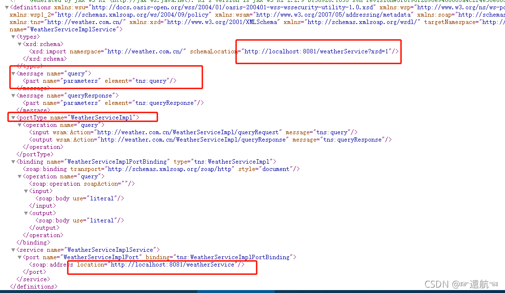This screenshot has height=293, width=505.
Task: Click the part element="tns:queryResponse" line
Action: pos(113,103)
